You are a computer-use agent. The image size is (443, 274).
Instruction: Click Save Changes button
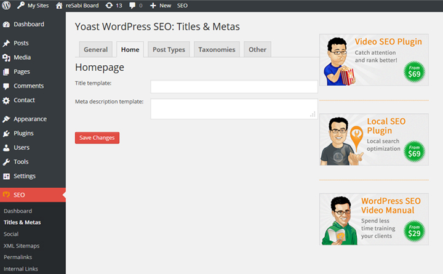point(97,138)
